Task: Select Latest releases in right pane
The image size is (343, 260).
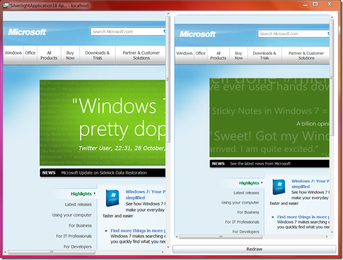Action: [x=246, y=193]
